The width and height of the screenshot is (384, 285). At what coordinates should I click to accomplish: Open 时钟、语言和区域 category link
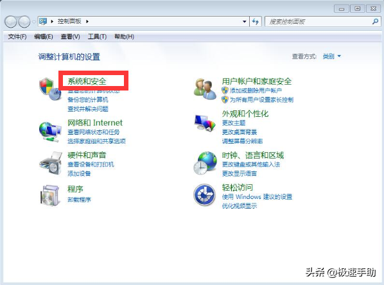[x=253, y=155]
